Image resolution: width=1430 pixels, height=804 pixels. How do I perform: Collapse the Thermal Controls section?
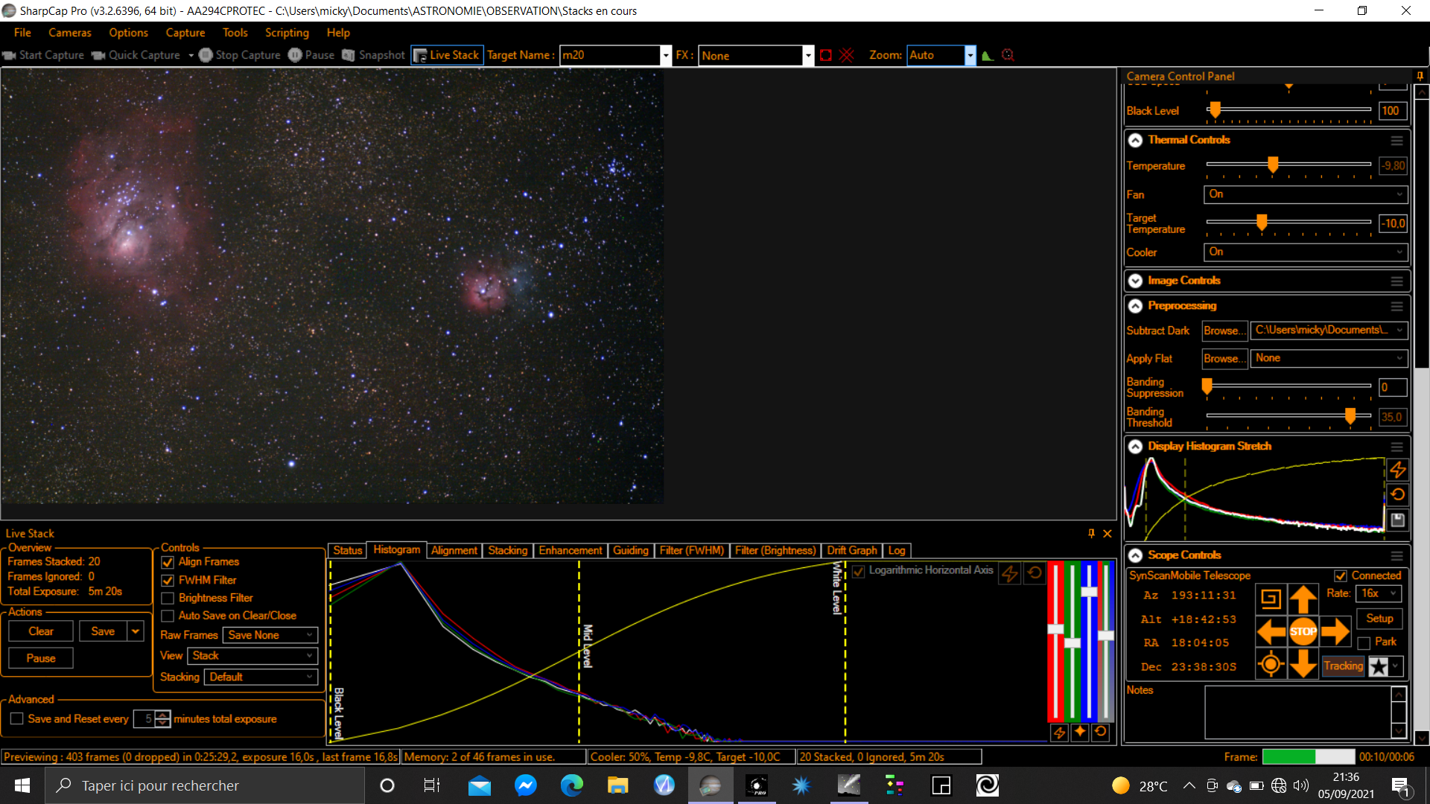coord(1135,140)
